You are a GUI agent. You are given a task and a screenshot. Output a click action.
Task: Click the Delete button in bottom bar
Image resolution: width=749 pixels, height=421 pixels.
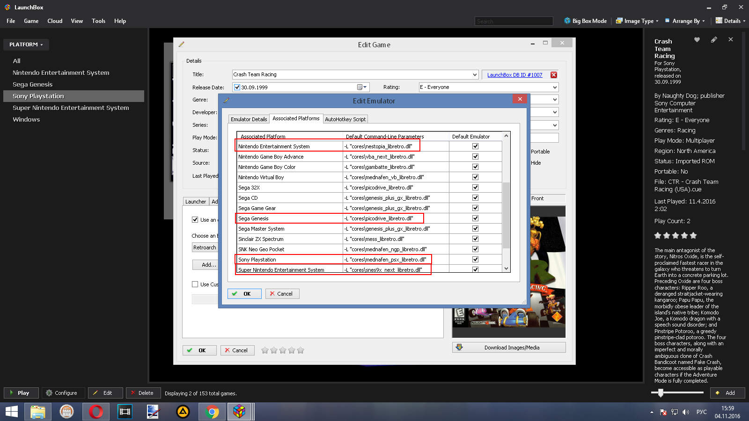(144, 393)
